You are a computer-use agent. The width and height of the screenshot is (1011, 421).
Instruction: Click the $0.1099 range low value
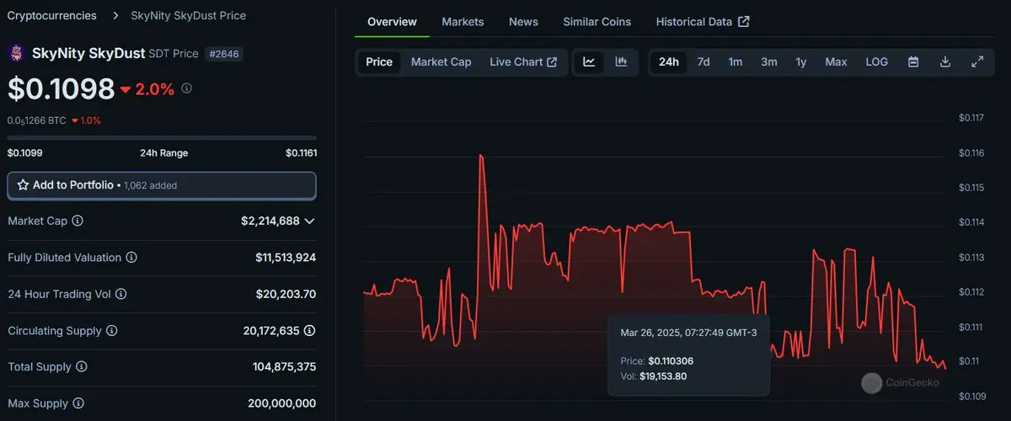pyautogui.click(x=25, y=153)
